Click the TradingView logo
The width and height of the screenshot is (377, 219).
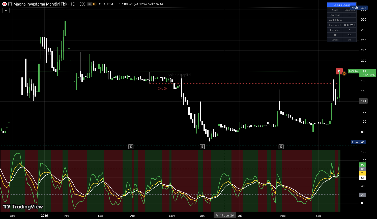tap(23, 207)
